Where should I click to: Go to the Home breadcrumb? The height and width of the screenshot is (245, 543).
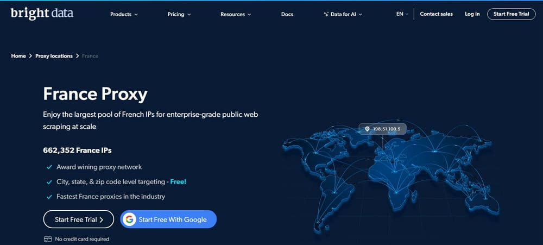click(x=18, y=56)
